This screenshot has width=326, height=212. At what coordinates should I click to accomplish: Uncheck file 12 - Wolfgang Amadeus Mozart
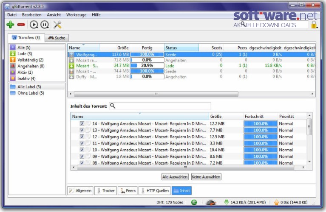coord(82,137)
